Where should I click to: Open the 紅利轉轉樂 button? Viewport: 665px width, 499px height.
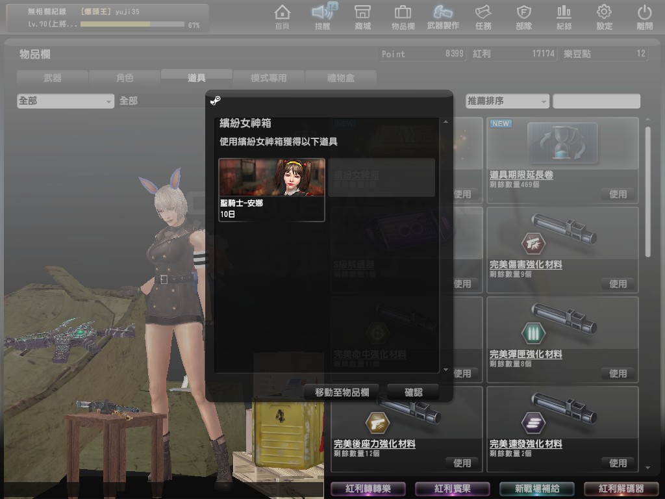368,489
